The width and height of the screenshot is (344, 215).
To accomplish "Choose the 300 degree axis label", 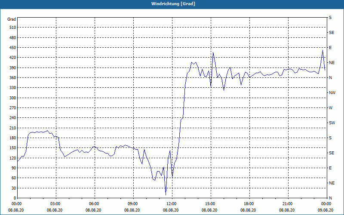I will (x=12, y=98).
